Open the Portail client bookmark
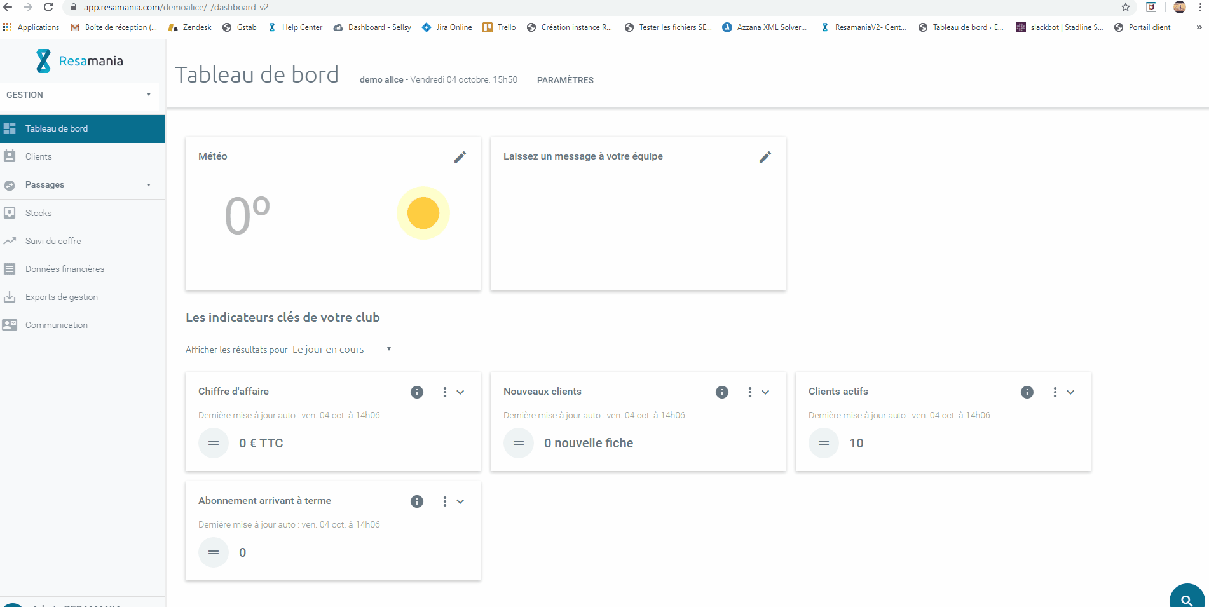This screenshot has width=1209, height=607. click(x=1142, y=27)
